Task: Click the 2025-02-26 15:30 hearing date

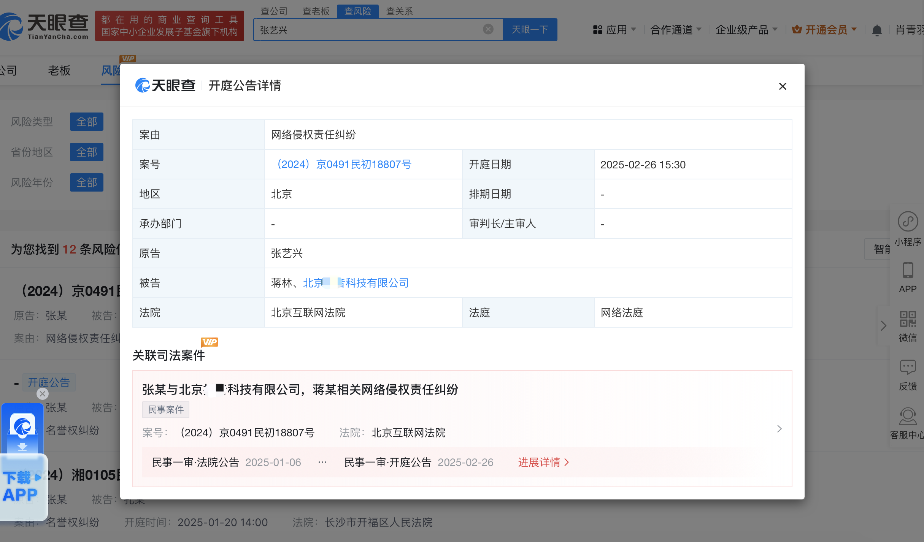Action: coord(643,165)
